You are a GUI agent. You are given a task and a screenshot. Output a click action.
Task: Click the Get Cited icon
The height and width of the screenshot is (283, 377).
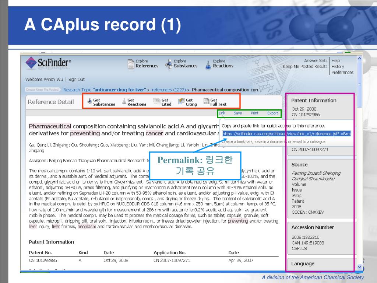click(157, 102)
